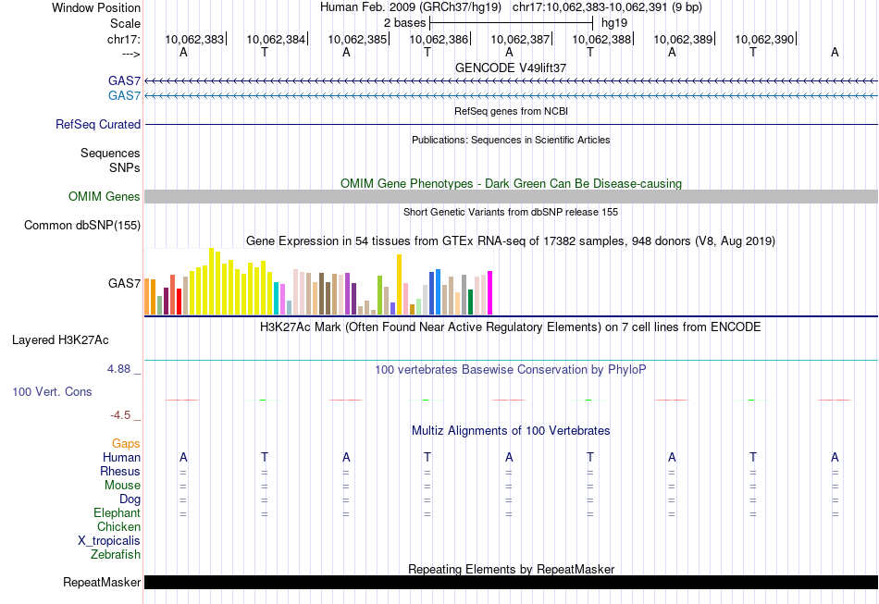Click the Rhesus species label

pyautogui.click(x=120, y=471)
